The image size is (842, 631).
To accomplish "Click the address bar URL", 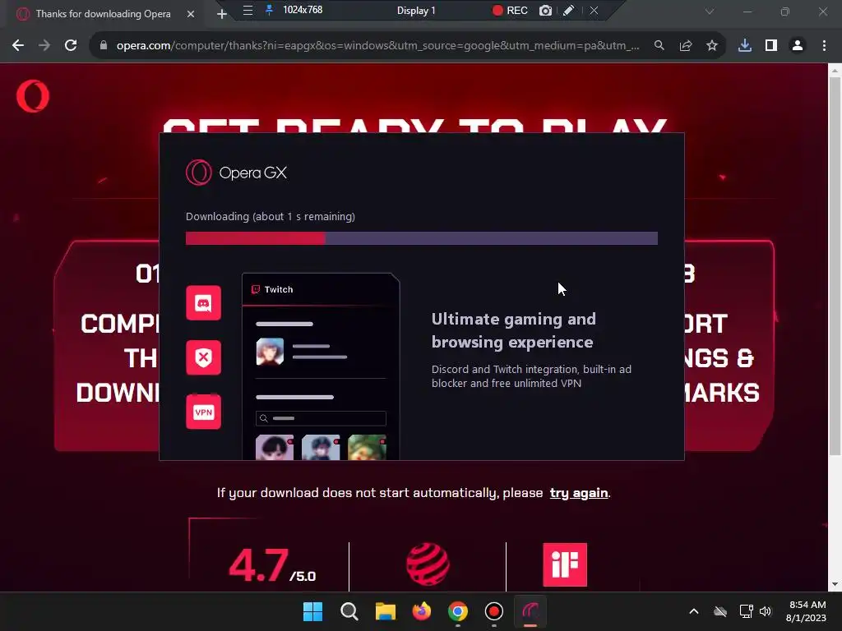I will click(377, 46).
